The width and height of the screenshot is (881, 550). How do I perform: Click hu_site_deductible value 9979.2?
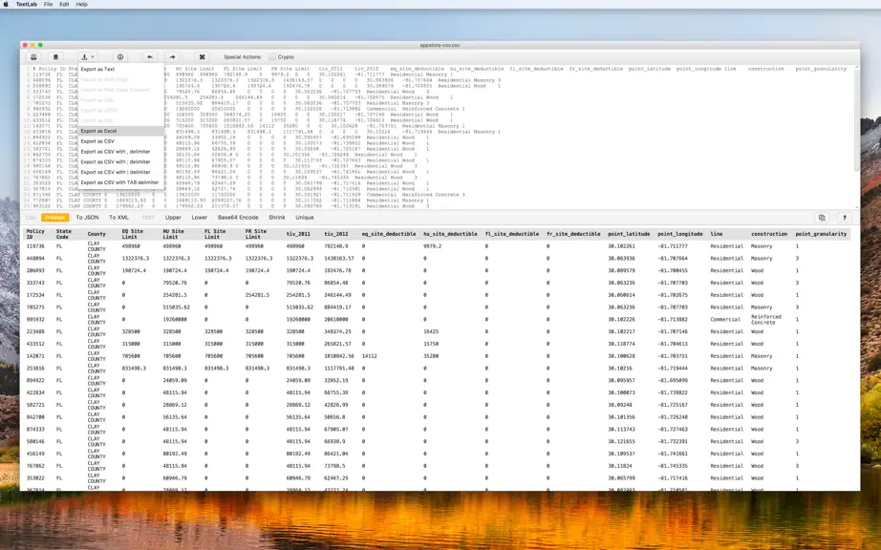point(433,245)
